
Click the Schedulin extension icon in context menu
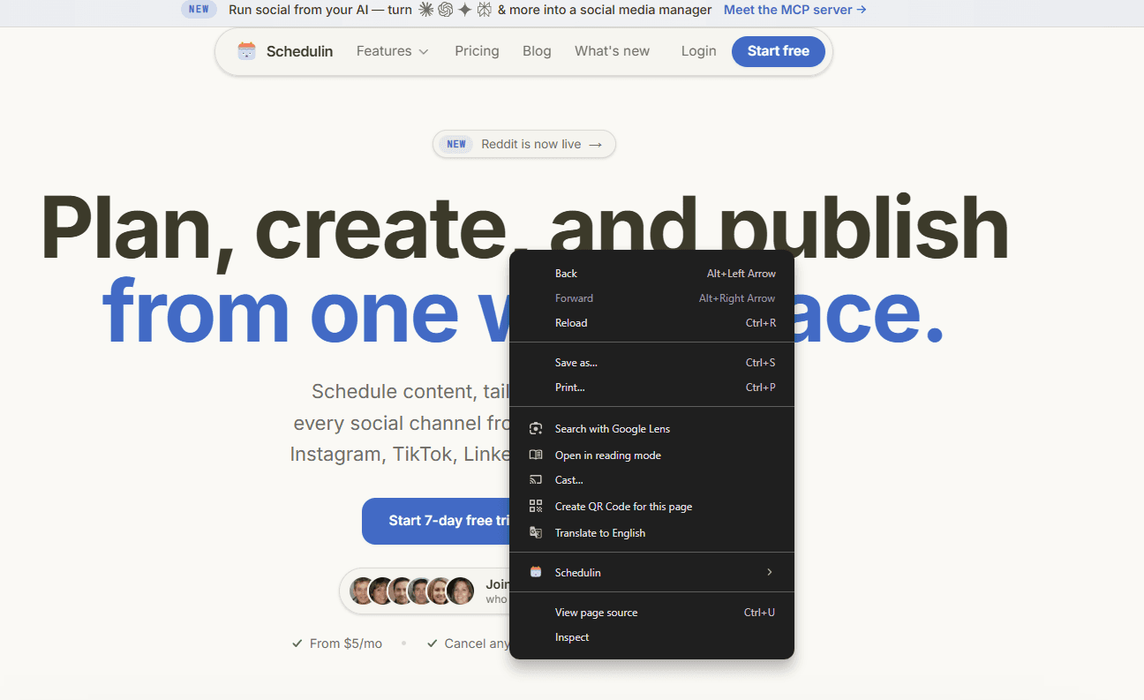(536, 573)
